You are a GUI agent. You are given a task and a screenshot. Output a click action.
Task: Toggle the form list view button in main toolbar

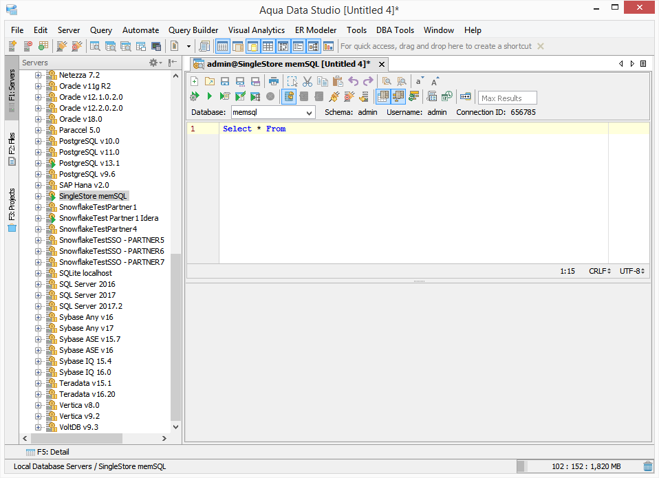point(299,46)
